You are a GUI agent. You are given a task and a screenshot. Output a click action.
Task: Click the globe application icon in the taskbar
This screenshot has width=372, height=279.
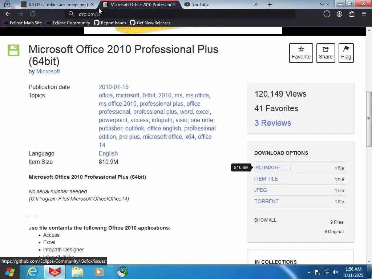(122, 272)
